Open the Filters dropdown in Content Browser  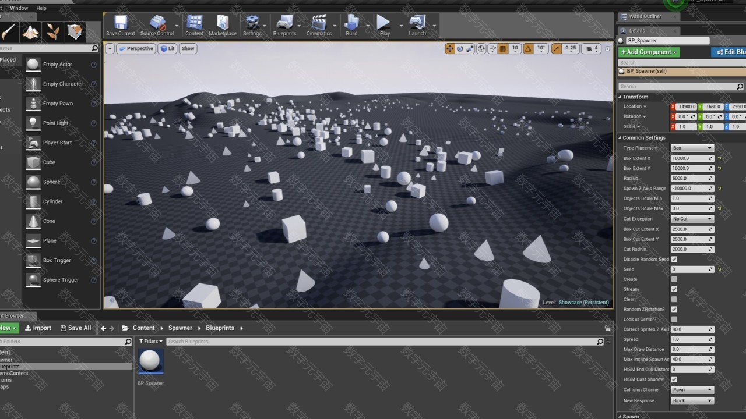tap(151, 341)
